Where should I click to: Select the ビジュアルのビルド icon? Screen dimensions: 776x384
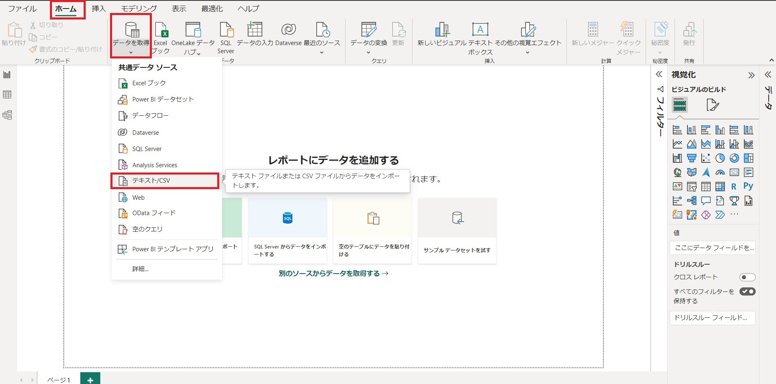tap(680, 105)
